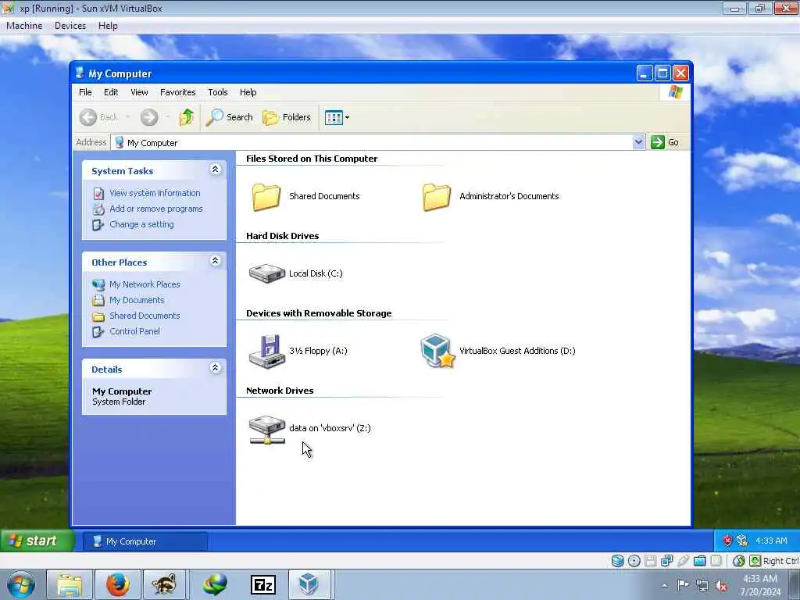Click host Action Center flag icon
800x600 pixels.
tap(682, 584)
